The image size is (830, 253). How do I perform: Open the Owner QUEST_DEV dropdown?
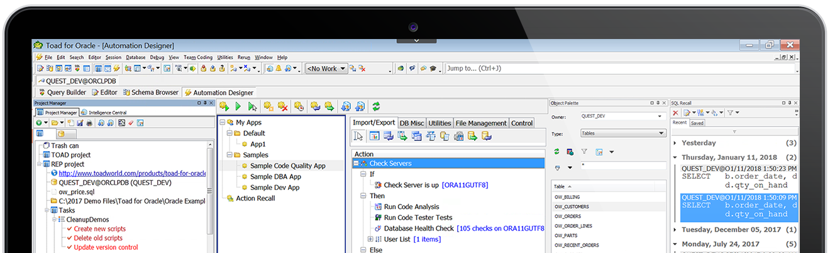point(660,116)
